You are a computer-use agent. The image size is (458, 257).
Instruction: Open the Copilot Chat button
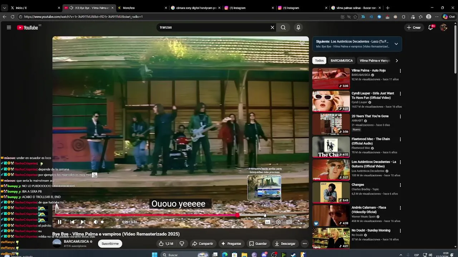(x=449, y=17)
